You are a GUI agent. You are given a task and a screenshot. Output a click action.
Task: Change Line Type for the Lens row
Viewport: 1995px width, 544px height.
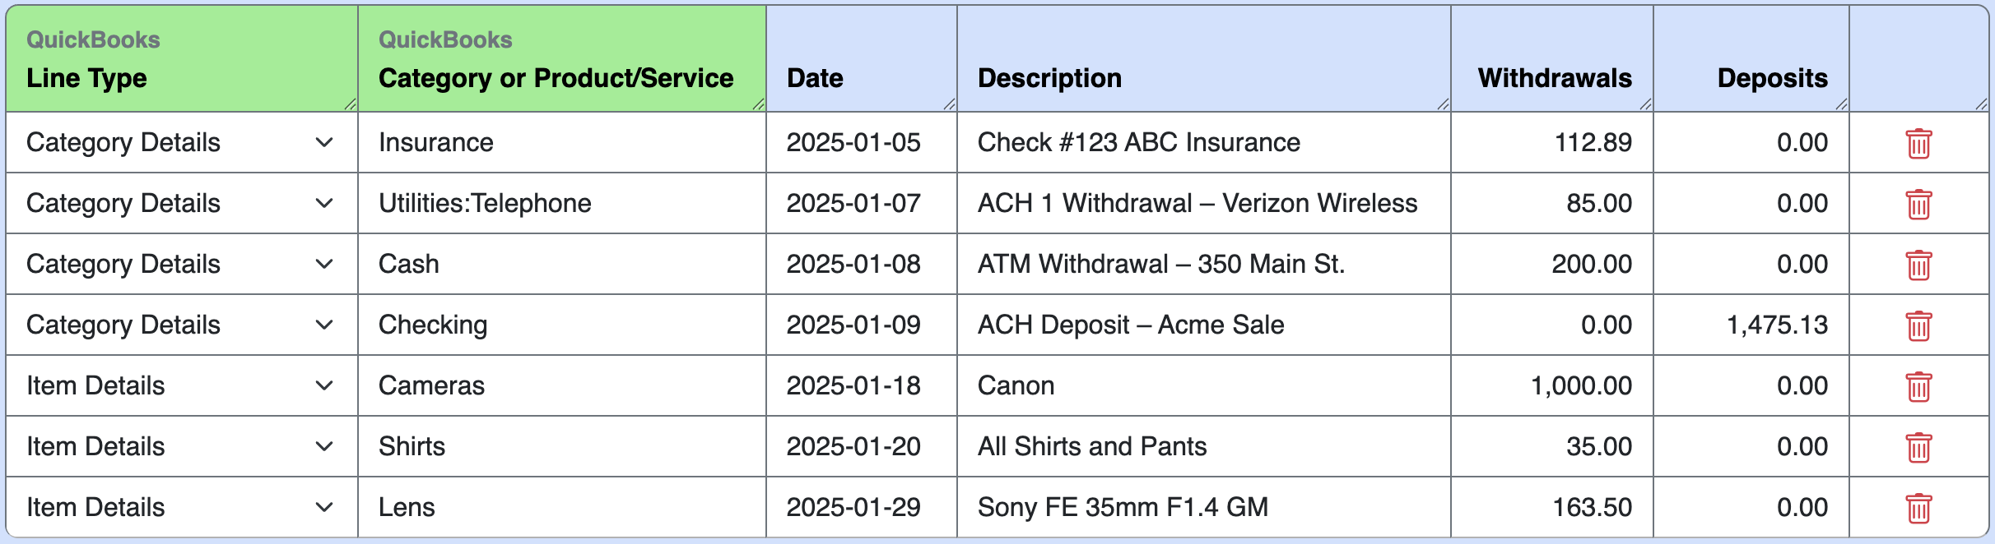(181, 507)
